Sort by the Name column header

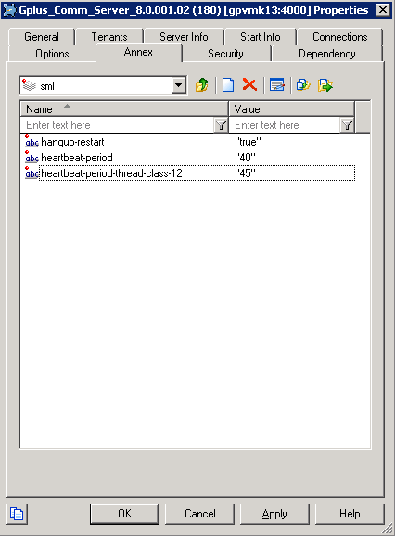124,109
